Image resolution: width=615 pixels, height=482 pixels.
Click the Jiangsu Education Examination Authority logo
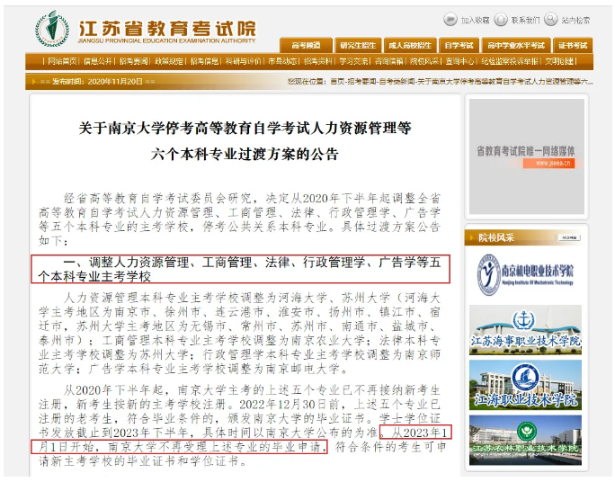(52, 28)
